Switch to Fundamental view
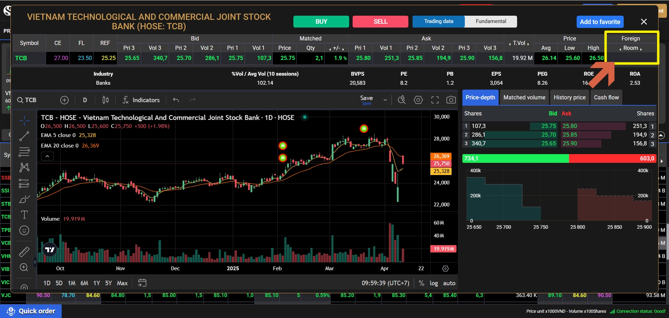 click(x=491, y=21)
